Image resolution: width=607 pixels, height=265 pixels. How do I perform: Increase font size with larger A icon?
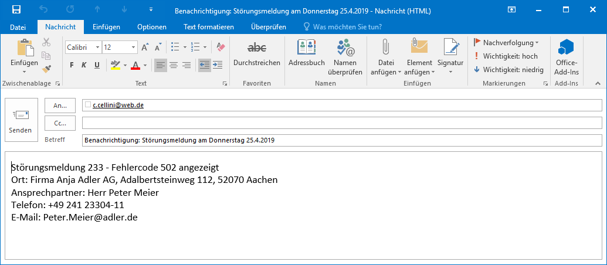[145, 47]
